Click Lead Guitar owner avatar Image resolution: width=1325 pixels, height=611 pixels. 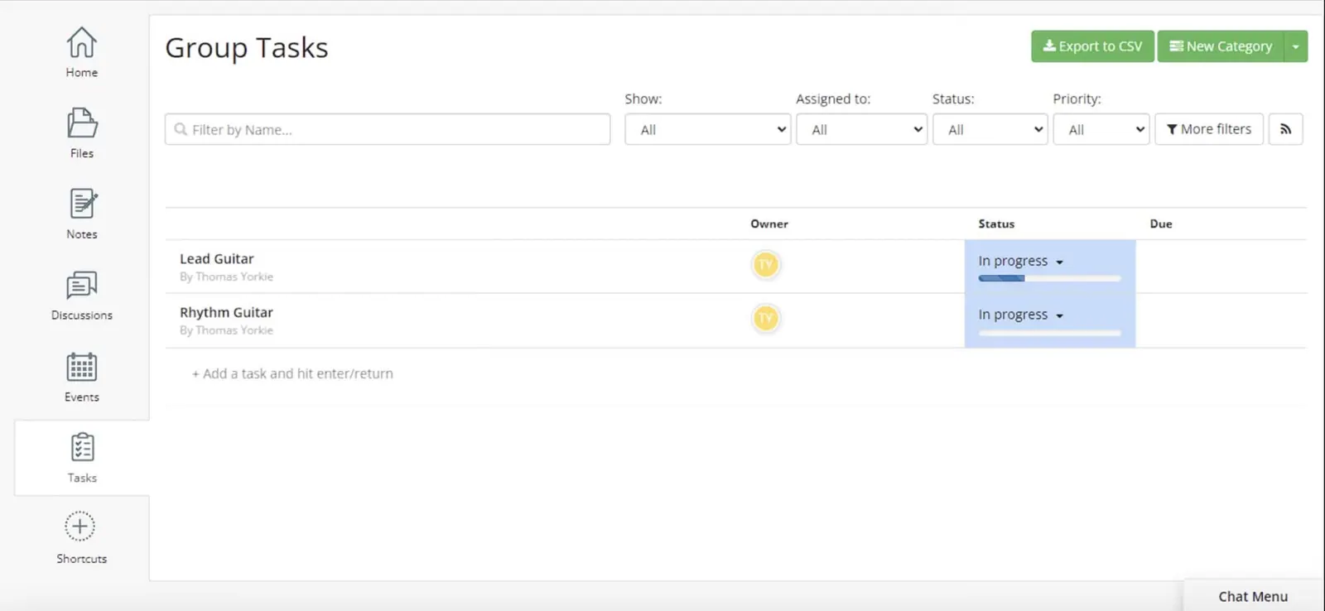[766, 265]
